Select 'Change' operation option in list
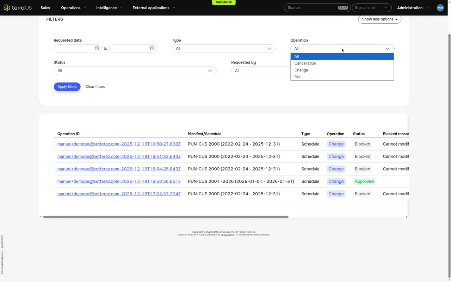The width and height of the screenshot is (451, 282). coord(342,70)
